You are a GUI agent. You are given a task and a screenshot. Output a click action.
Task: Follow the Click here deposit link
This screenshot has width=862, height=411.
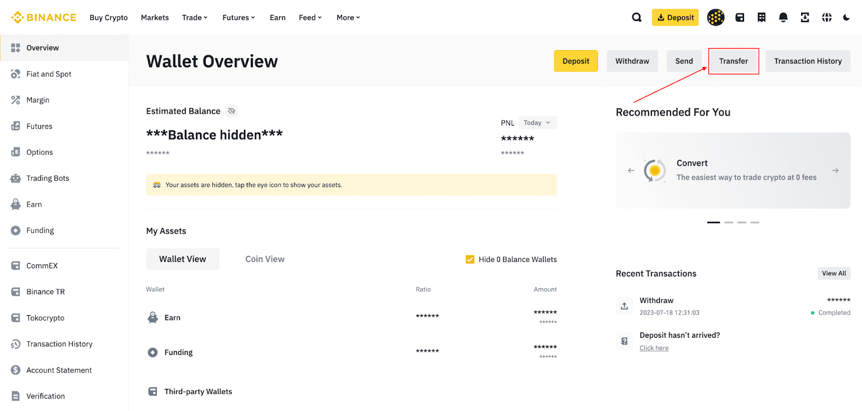pyautogui.click(x=654, y=349)
